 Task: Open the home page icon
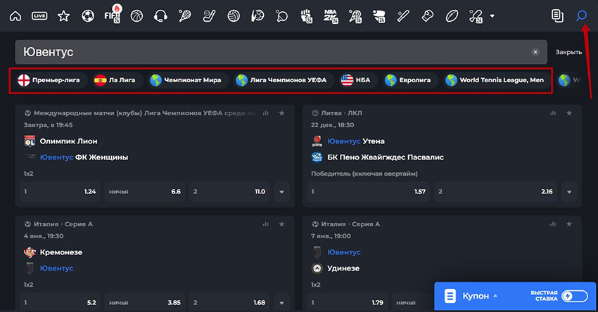(15, 16)
